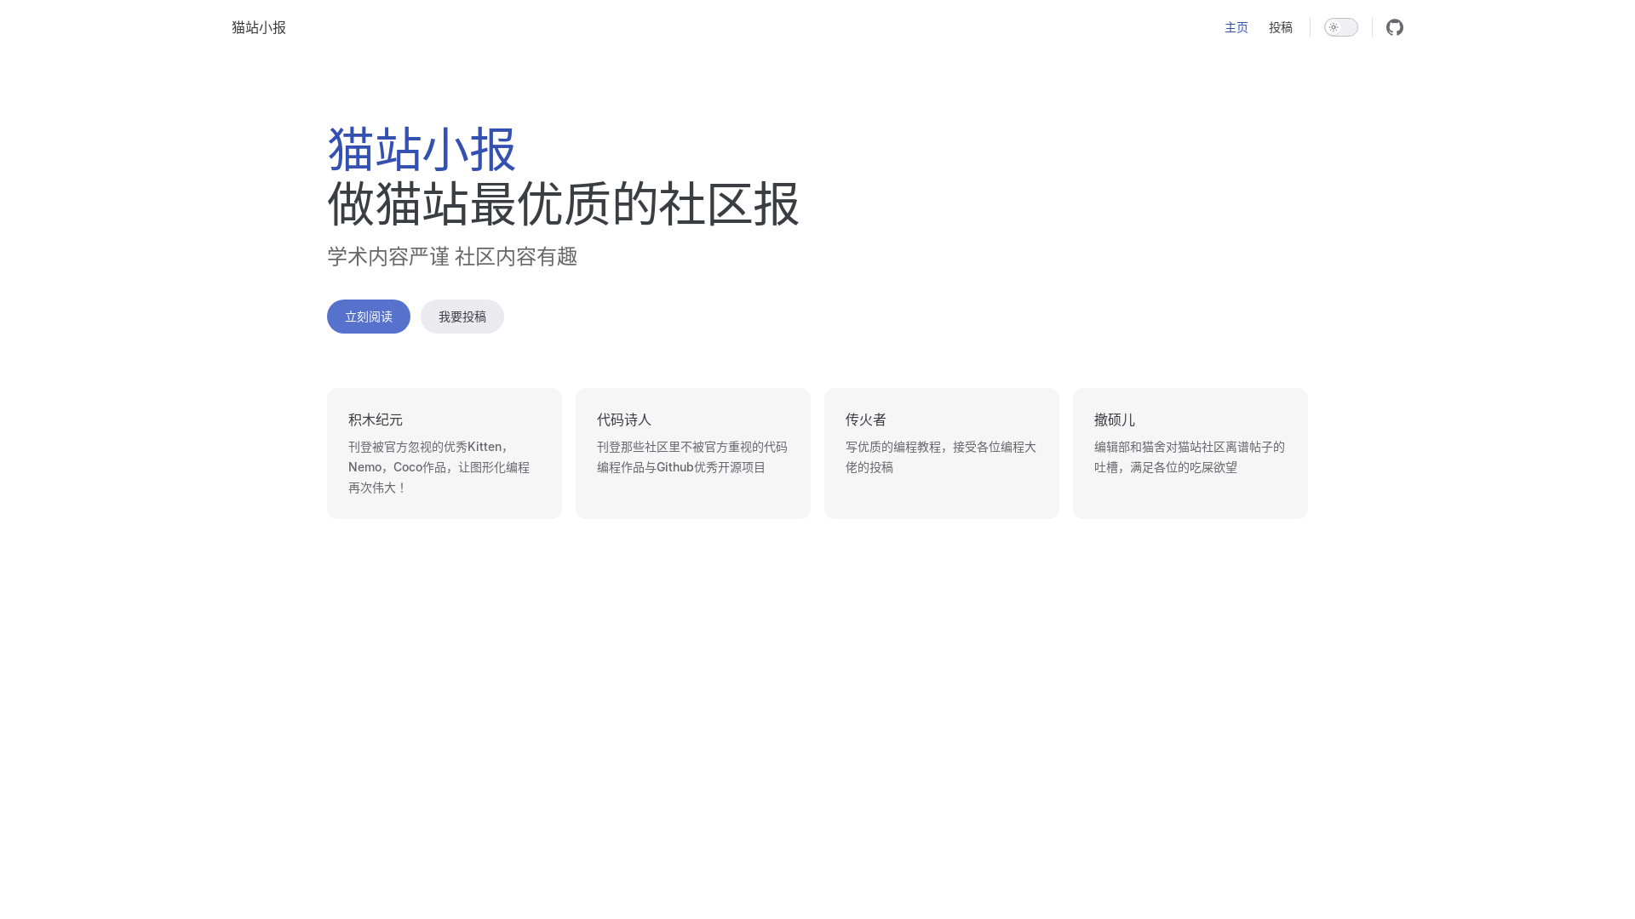Click the 我要投稿 button
Viewport: 1635px width, 919px height.
point(462,317)
